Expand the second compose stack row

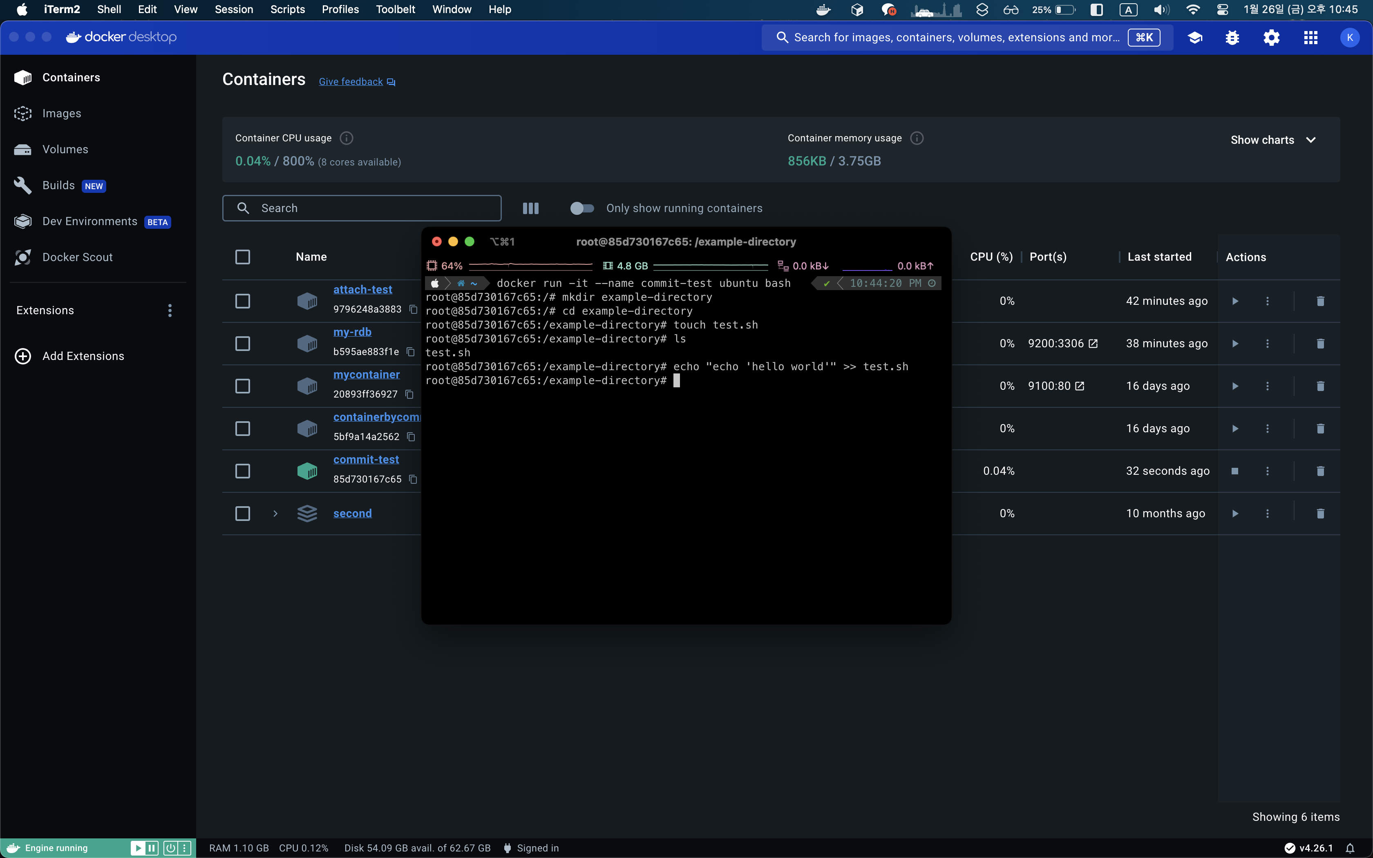click(275, 514)
